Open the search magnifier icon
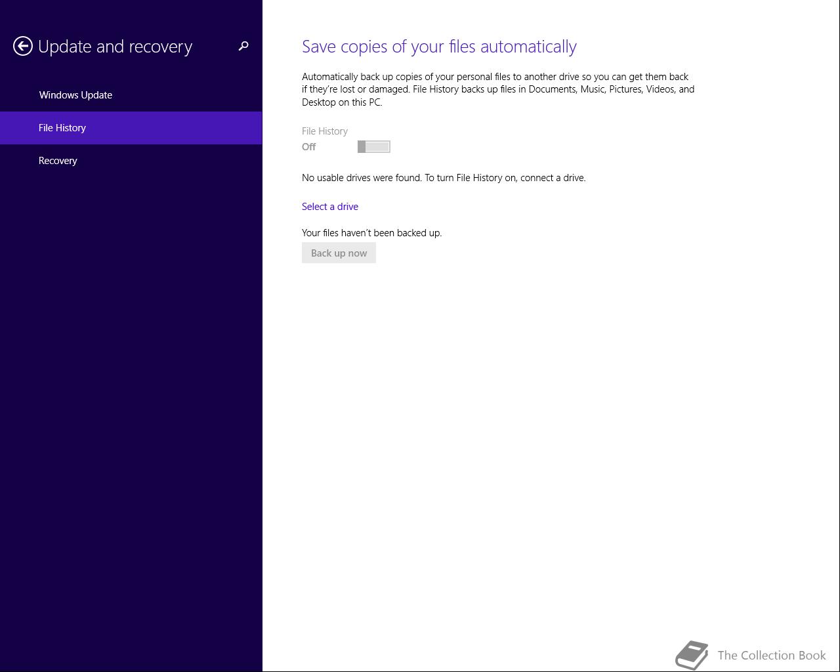The image size is (840, 672). (x=243, y=46)
